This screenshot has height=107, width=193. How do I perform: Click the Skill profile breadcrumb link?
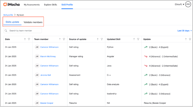point(8,15)
